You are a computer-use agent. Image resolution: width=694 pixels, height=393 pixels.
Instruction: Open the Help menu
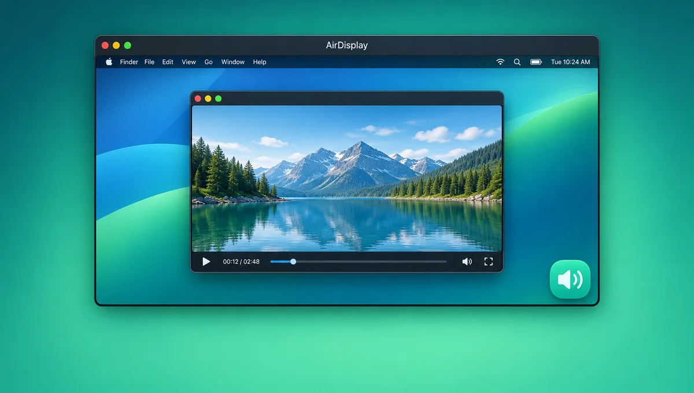coord(260,62)
